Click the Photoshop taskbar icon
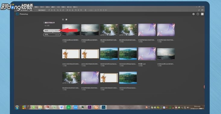Screen dimensions: 221x114 tap(103, 107)
